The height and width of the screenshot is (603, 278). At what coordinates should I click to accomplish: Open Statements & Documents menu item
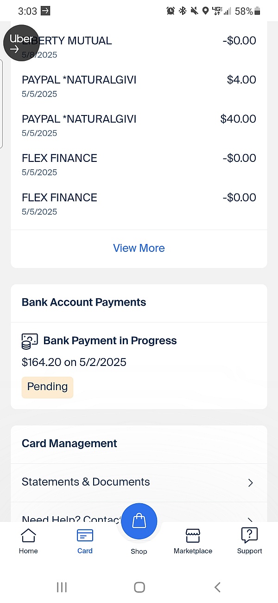[x=86, y=482]
